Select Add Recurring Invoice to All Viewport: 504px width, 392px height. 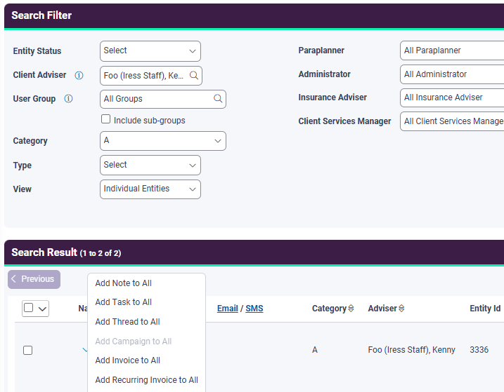click(146, 380)
